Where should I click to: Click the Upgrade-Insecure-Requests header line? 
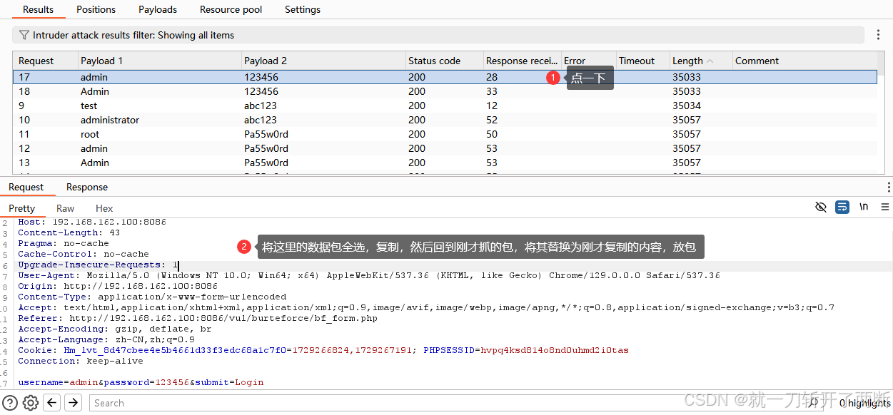[98, 265]
